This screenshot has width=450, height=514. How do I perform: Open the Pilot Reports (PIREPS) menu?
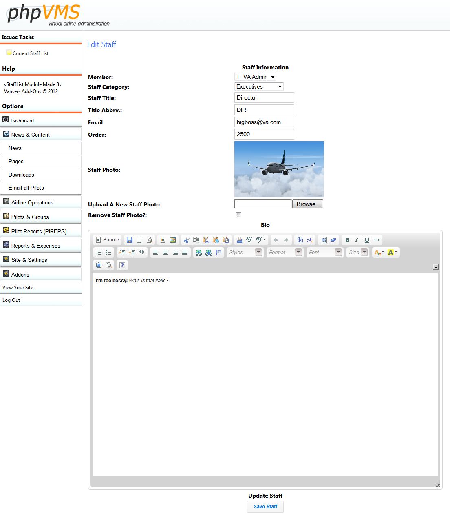point(41,231)
